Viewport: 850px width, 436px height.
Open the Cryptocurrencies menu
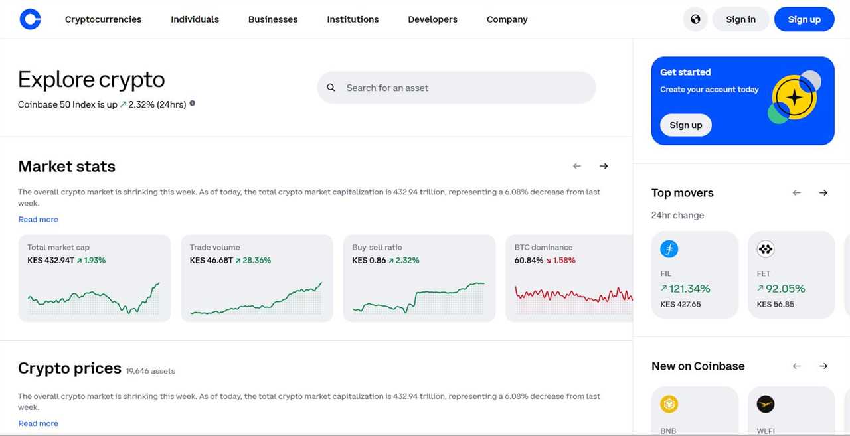tap(103, 19)
